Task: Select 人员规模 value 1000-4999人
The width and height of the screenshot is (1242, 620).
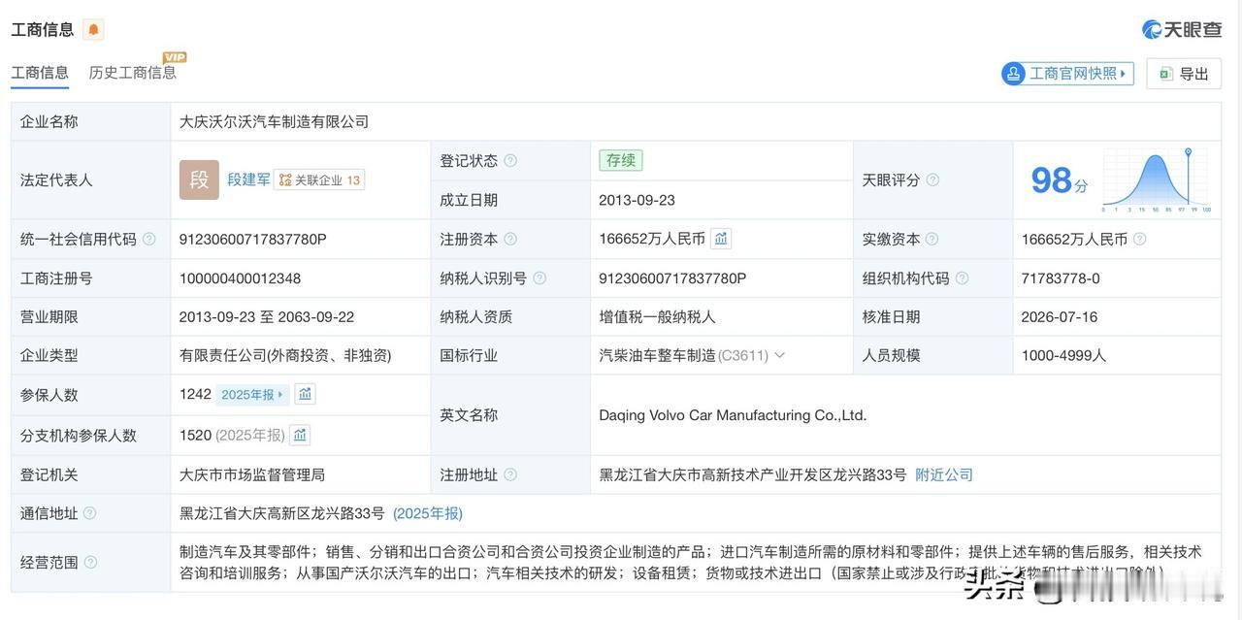Action: click(1063, 355)
